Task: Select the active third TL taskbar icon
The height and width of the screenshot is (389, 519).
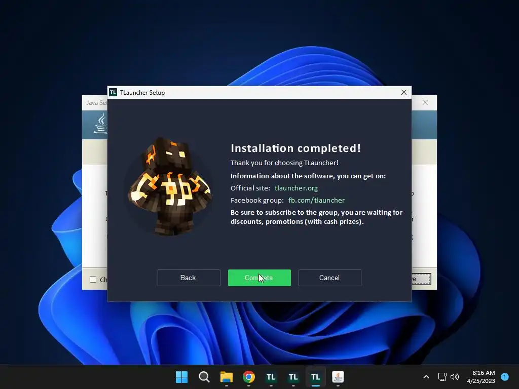Action: 315,377
